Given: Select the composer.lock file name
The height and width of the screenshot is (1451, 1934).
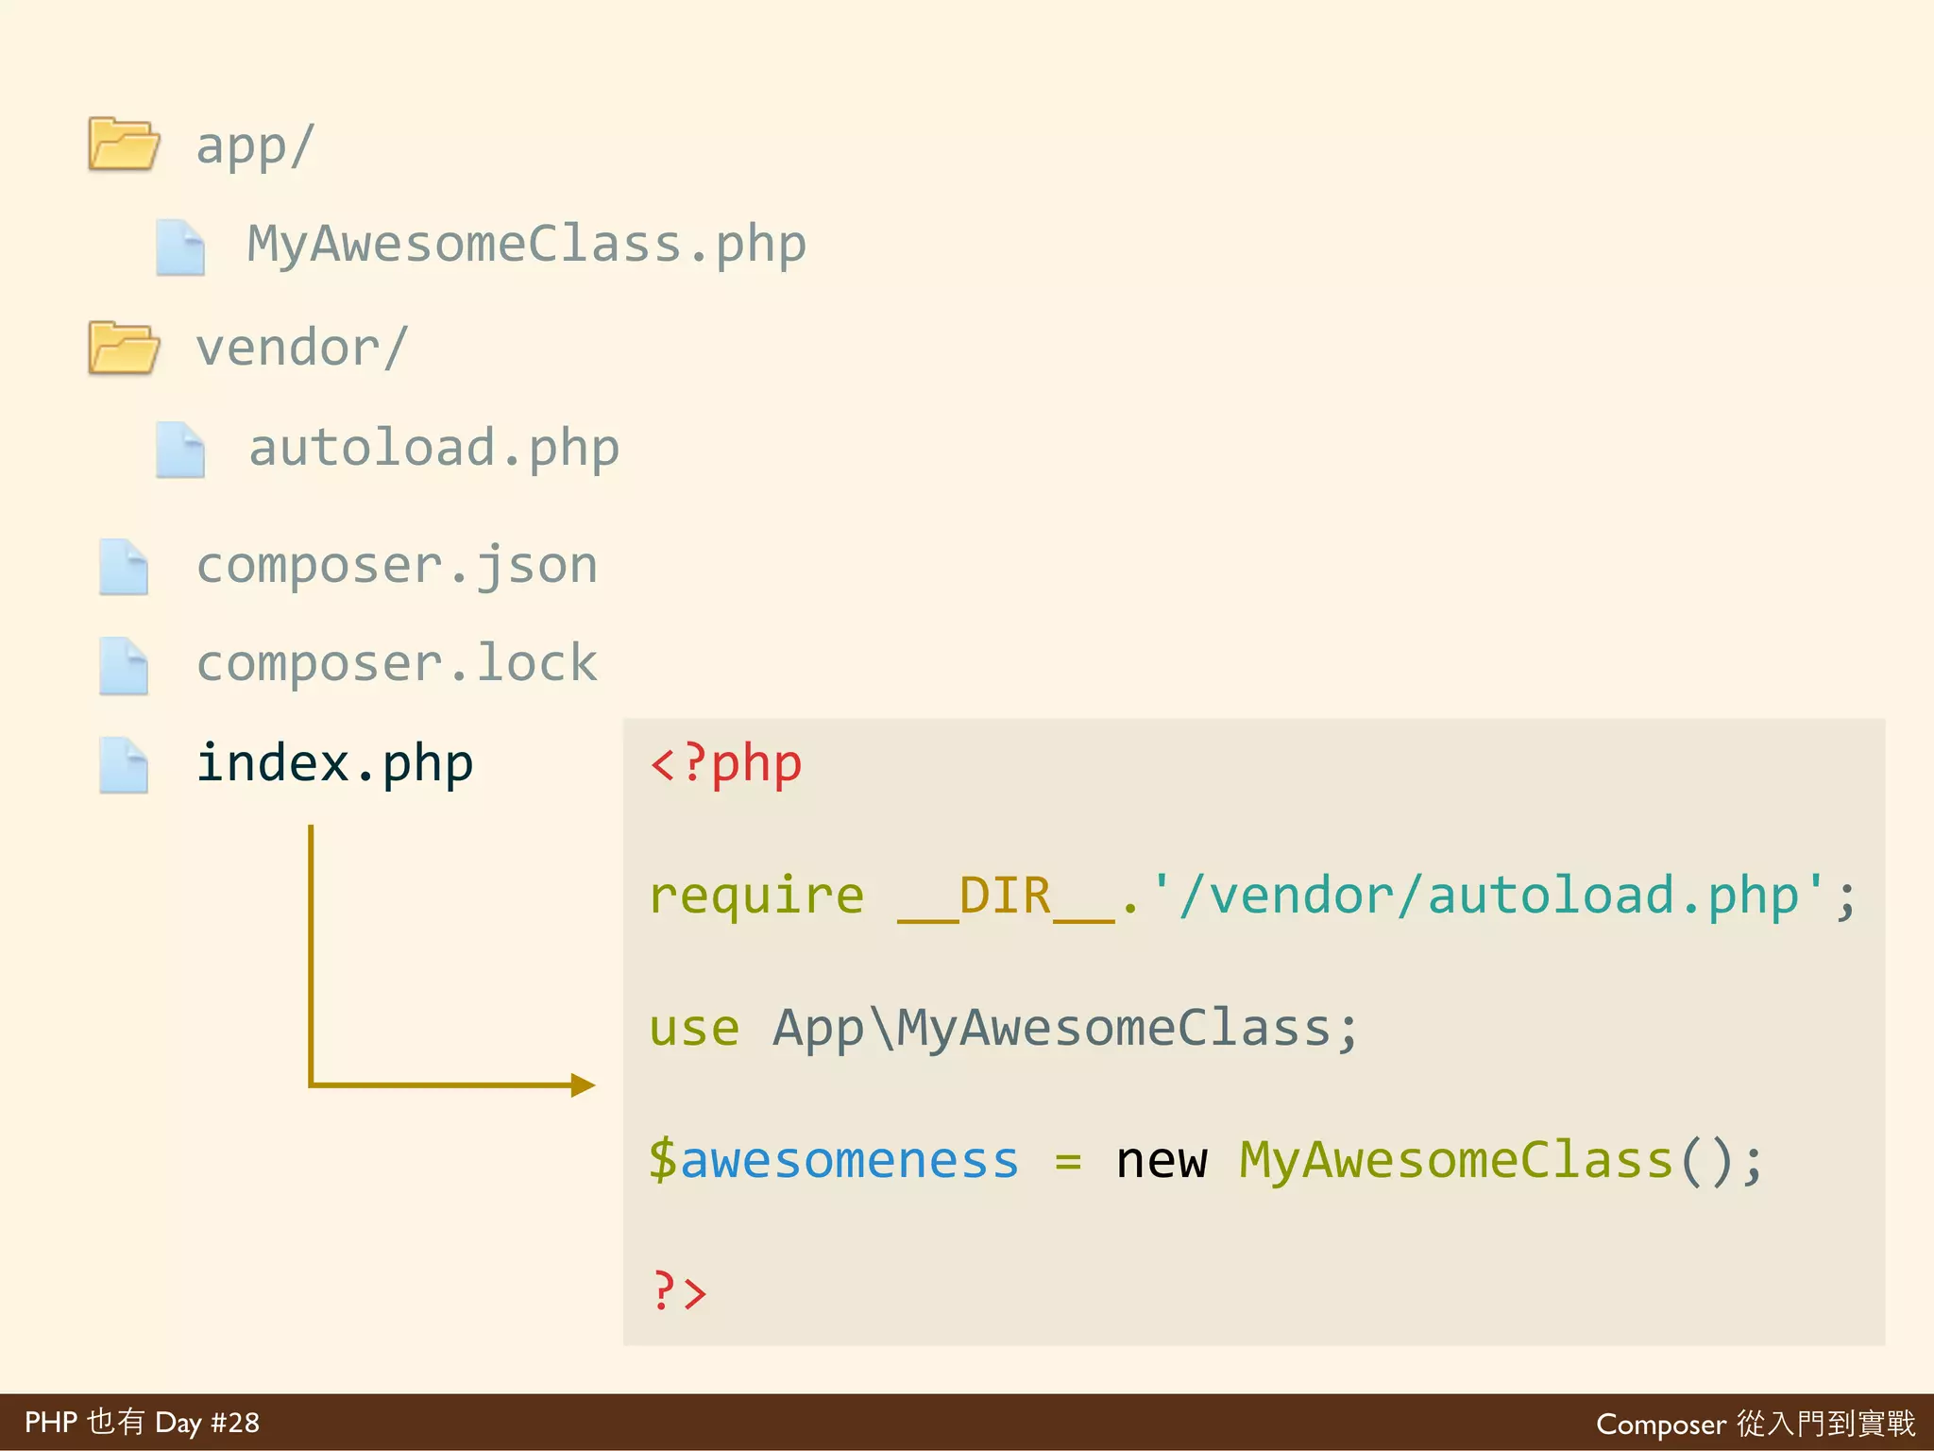Looking at the screenshot, I should pyautogui.click(x=397, y=663).
